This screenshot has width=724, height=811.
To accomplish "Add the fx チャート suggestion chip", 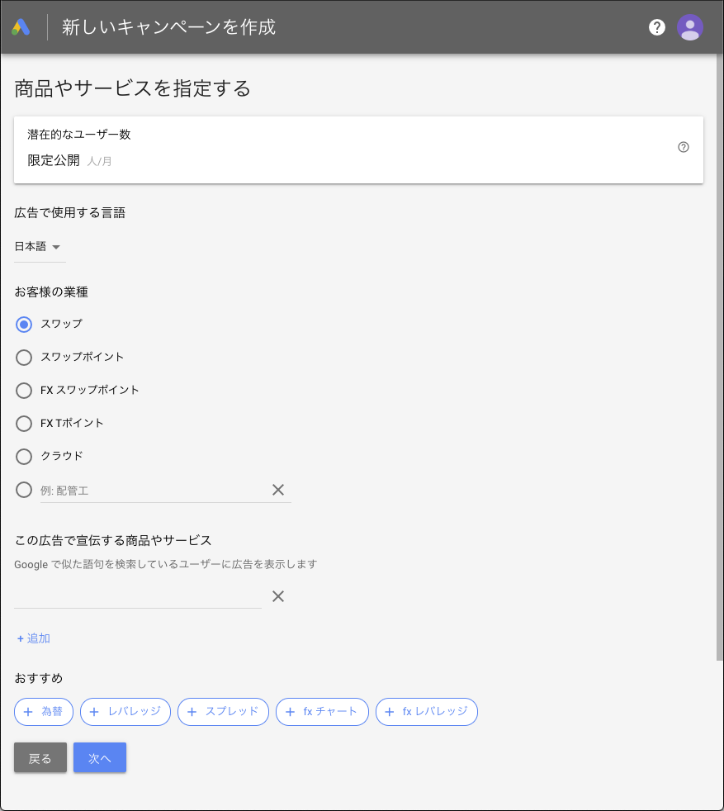I will (322, 712).
